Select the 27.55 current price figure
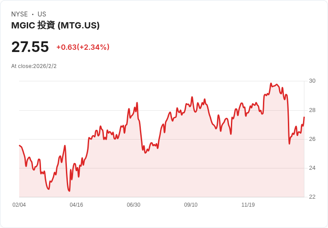328x228 pixels. (x=30, y=47)
